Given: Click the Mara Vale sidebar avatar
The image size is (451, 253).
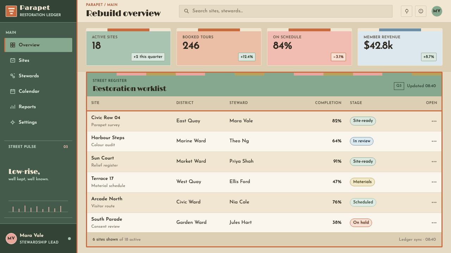Looking at the screenshot, I should [x=11, y=239].
